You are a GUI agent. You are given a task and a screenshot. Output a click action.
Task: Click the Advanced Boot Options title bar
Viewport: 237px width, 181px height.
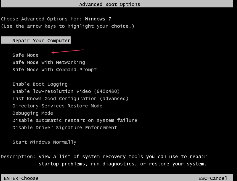coord(117,4)
